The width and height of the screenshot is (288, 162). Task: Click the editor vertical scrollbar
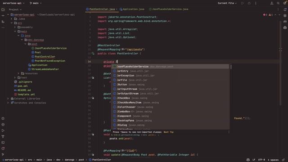tap(280, 63)
